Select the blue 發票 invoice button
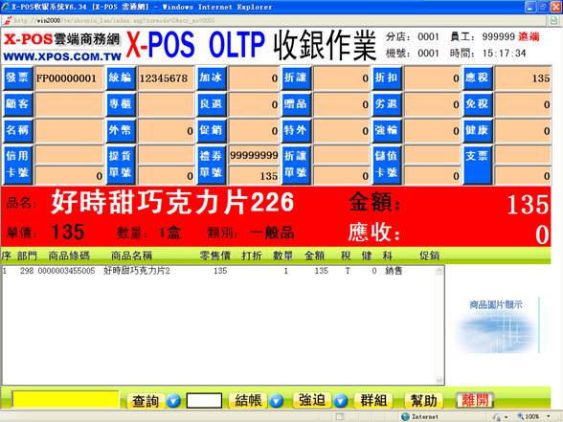This screenshot has height=422, width=563. pos(18,78)
